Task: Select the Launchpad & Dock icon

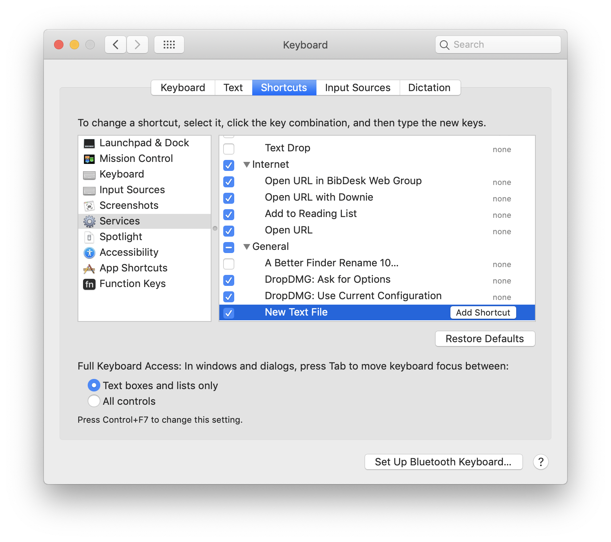Action: (89, 143)
